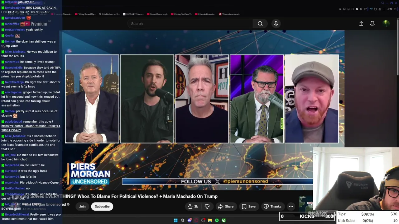
Task: Click the browser emoji face icon
Action: 344,9
